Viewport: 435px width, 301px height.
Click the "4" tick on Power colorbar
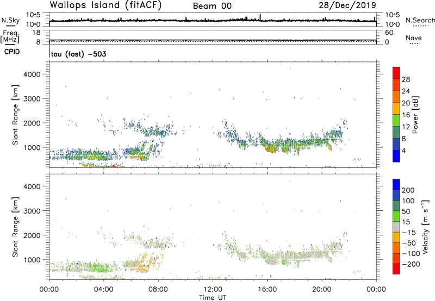point(403,150)
